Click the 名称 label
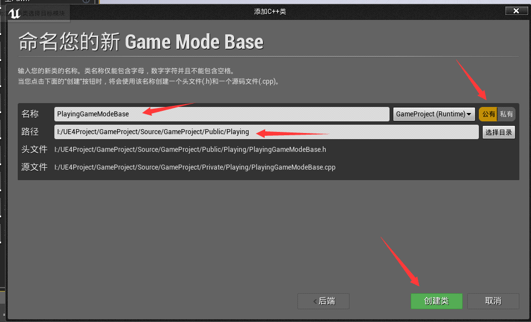The width and height of the screenshot is (531, 322). pos(30,114)
